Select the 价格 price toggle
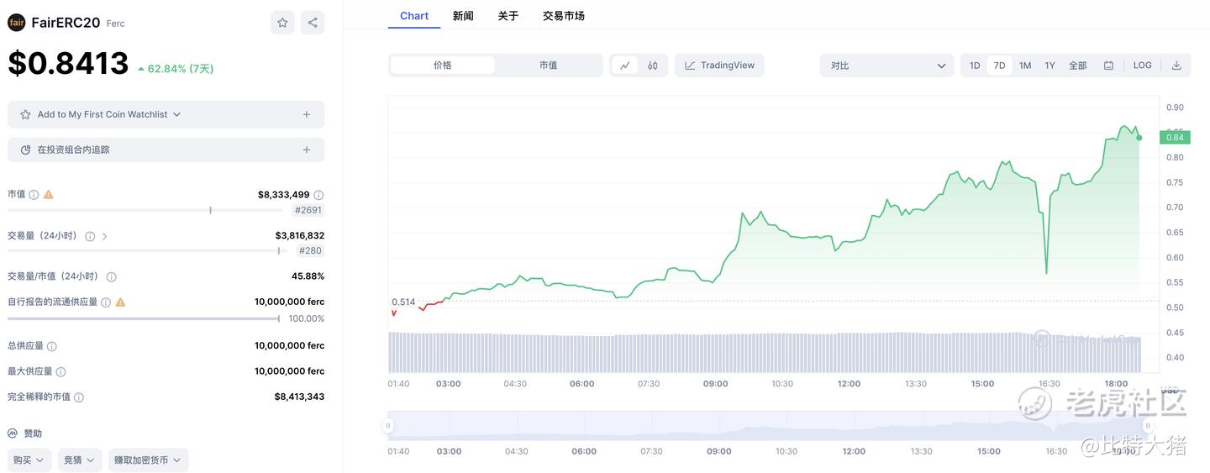Viewport: 1210px width, 473px height. pos(443,66)
